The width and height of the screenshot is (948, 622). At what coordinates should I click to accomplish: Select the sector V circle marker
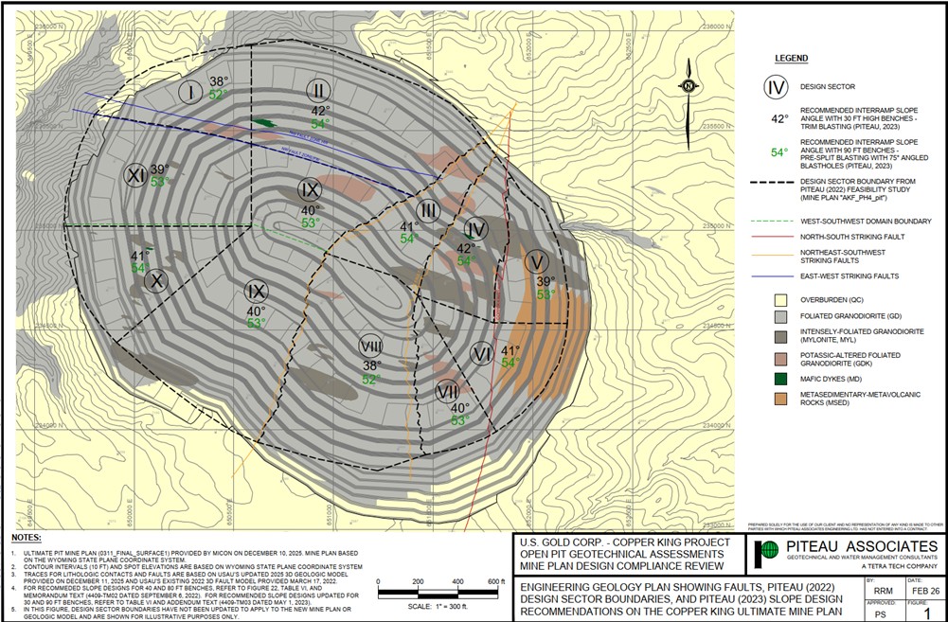[536, 262]
